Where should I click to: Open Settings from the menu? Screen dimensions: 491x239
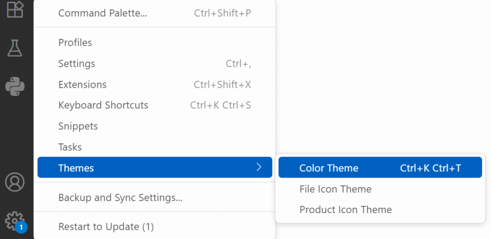77,64
